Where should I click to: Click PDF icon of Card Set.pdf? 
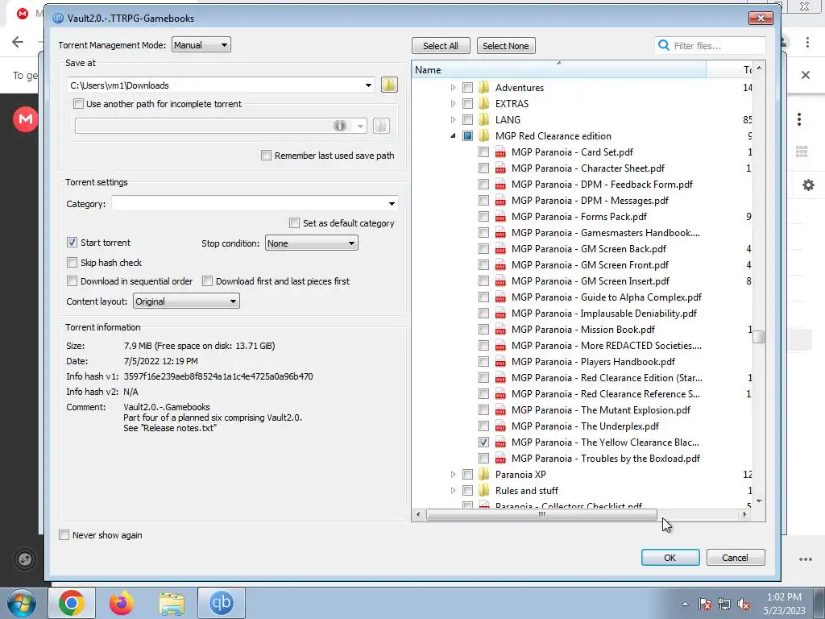pos(500,152)
